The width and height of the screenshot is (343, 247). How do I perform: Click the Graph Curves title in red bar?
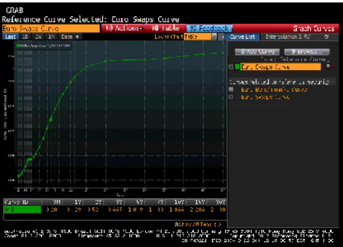click(314, 29)
